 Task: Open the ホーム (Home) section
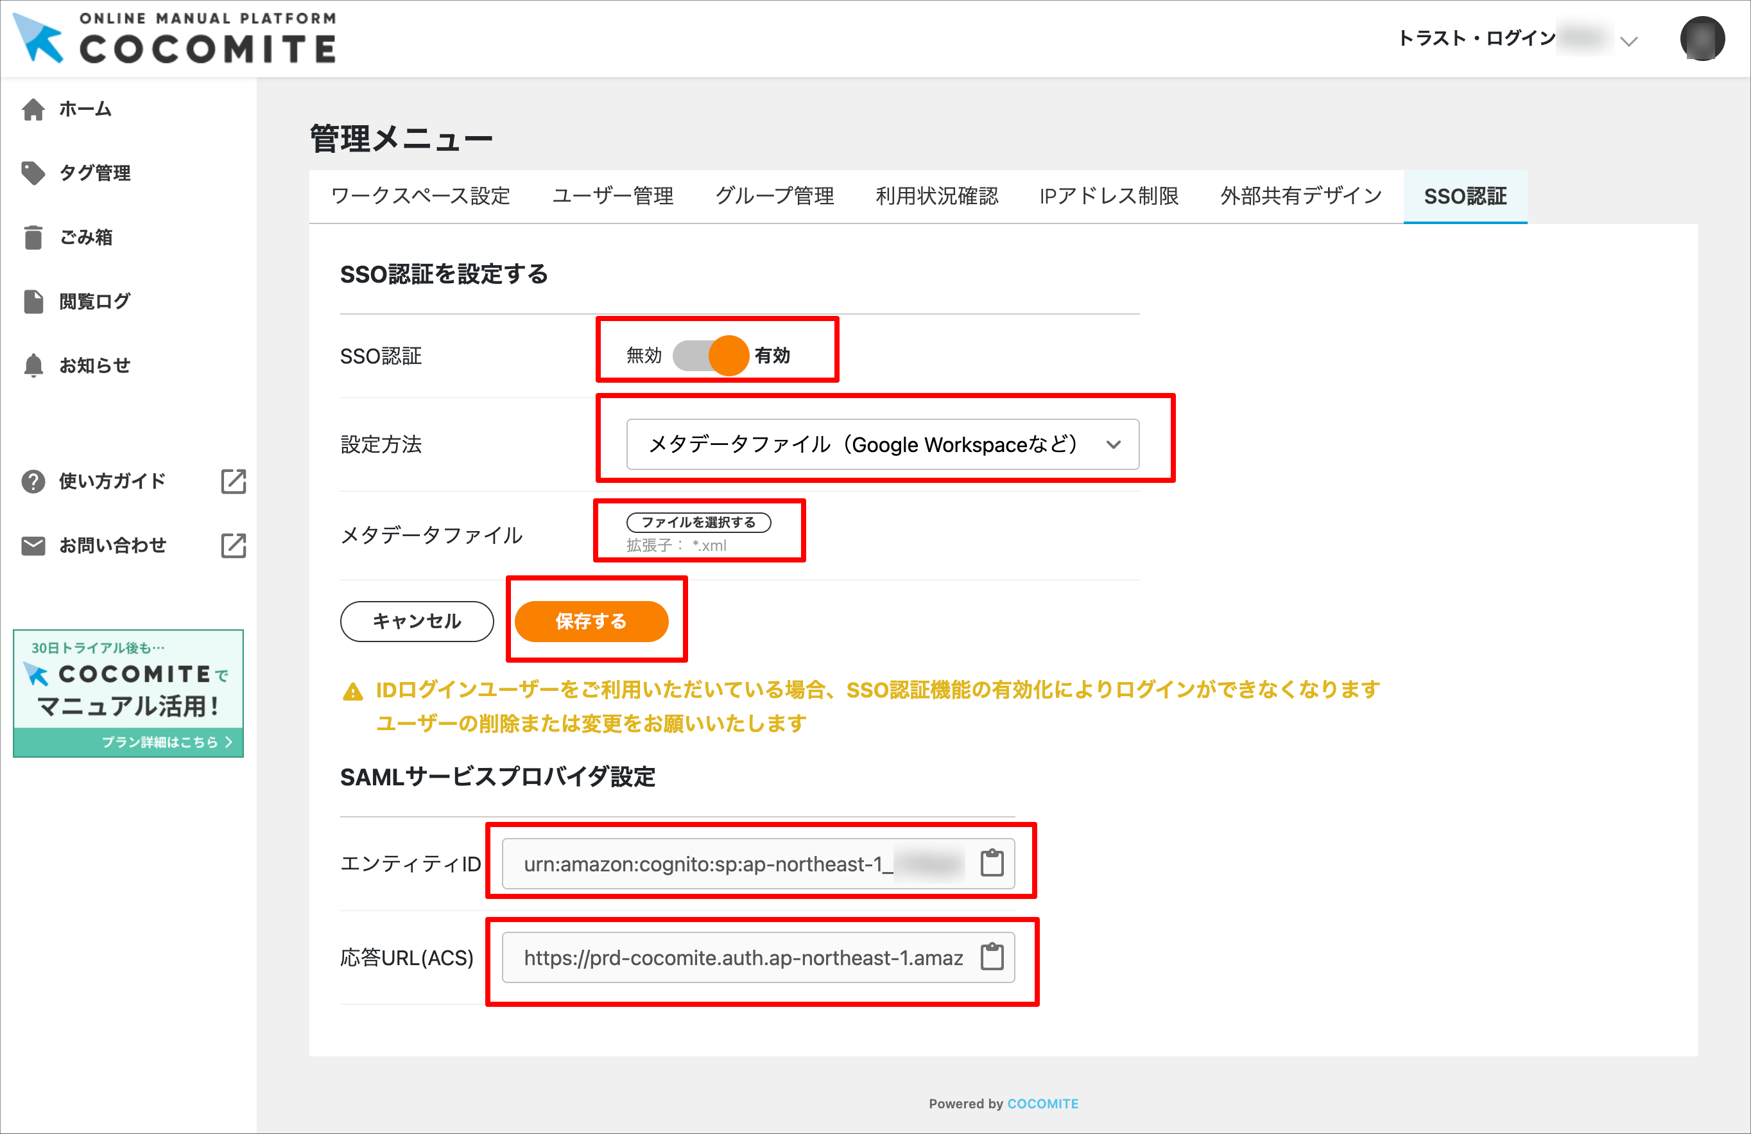pyautogui.click(x=85, y=109)
